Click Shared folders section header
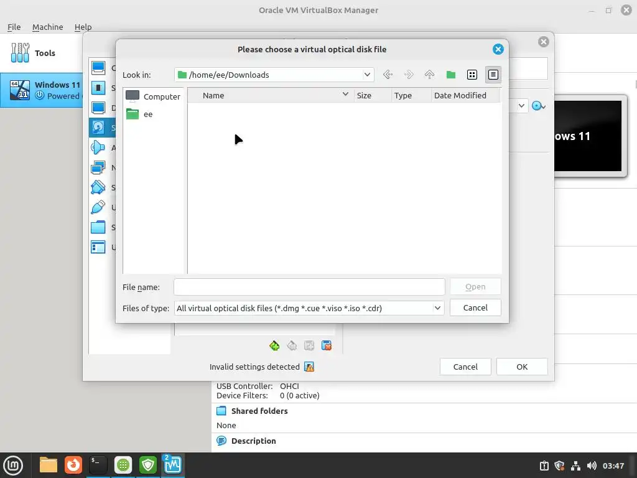Screen dimensions: 637x478 (259, 411)
